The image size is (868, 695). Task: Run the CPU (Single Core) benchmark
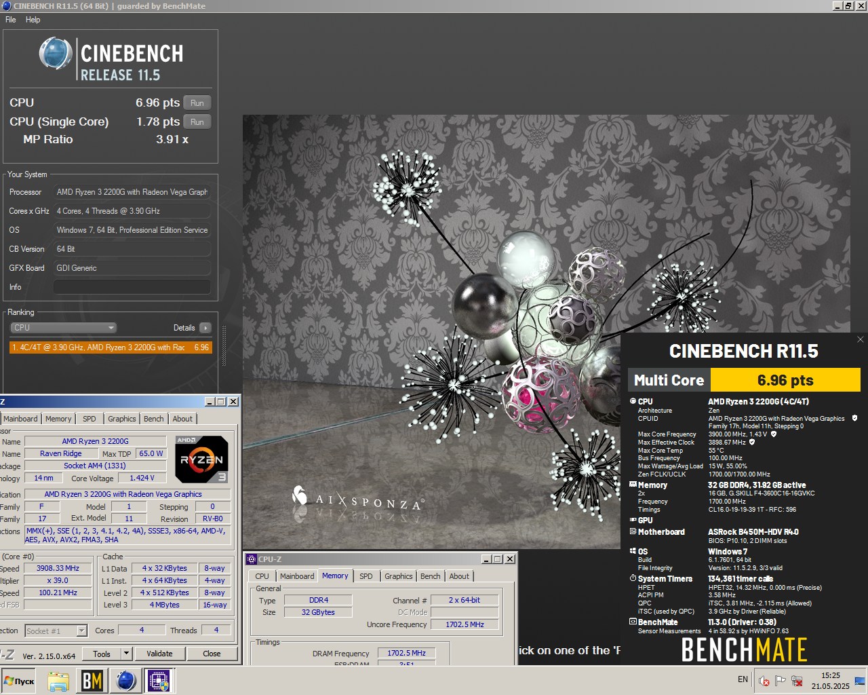coord(197,122)
